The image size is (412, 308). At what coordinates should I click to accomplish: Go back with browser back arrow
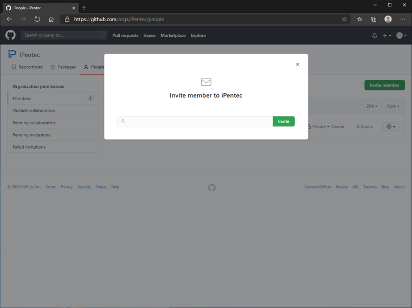pyautogui.click(x=9, y=19)
